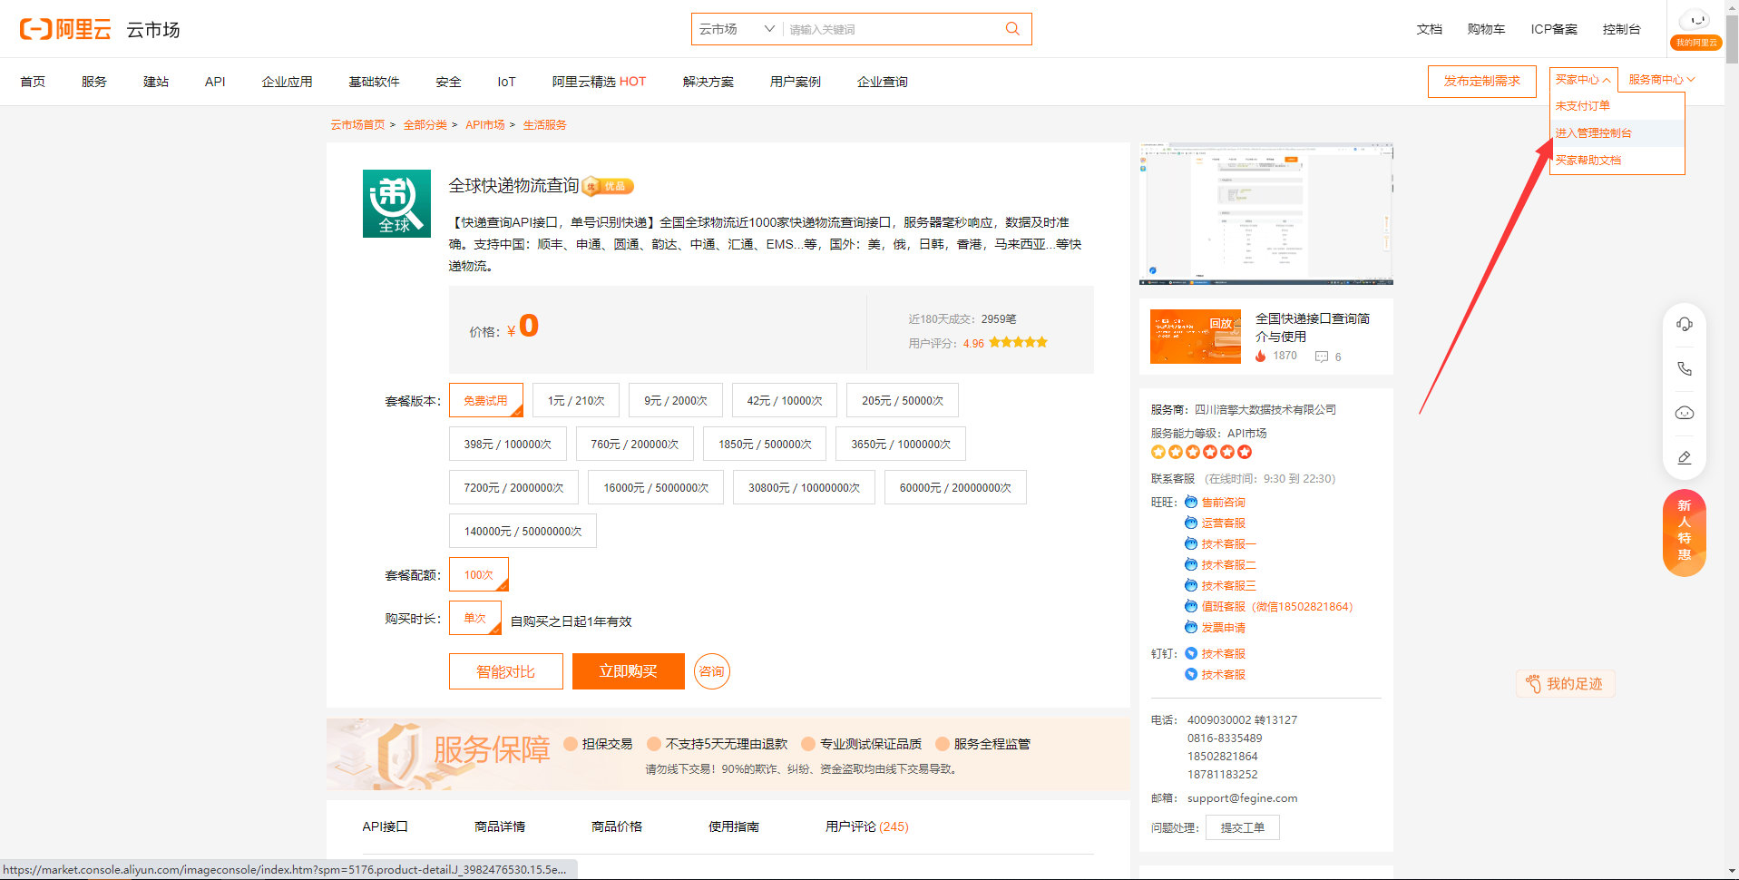The width and height of the screenshot is (1739, 880).
Task: Click the 发布定制需求 button
Action: [x=1482, y=81]
